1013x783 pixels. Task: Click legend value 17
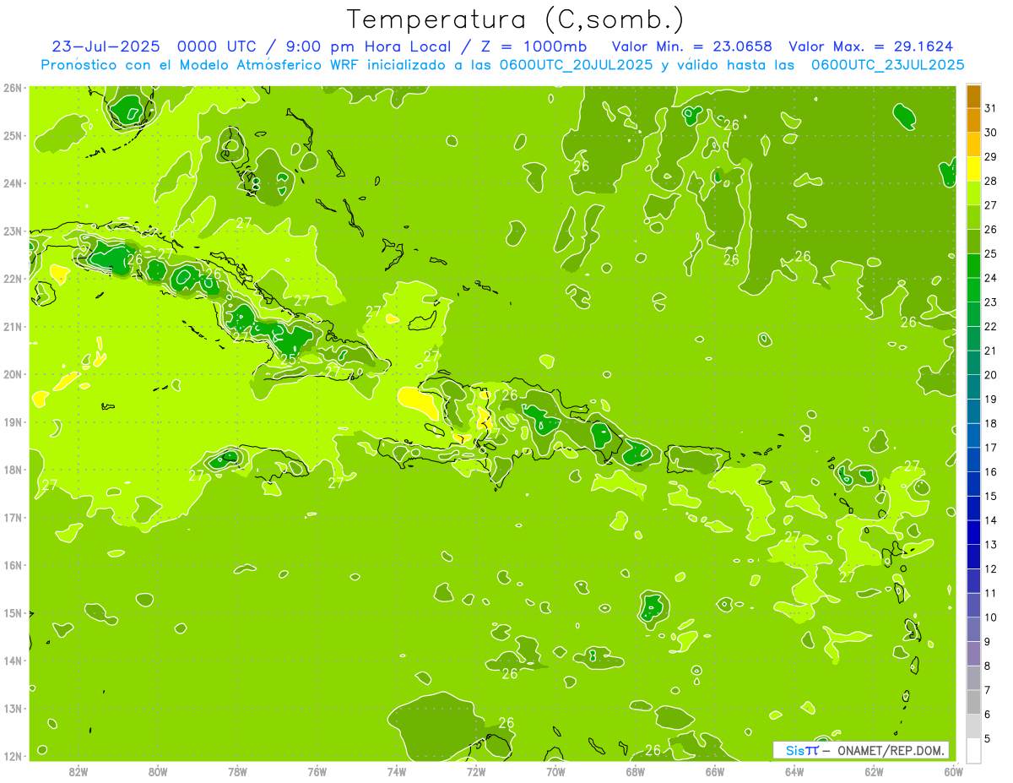(x=990, y=447)
